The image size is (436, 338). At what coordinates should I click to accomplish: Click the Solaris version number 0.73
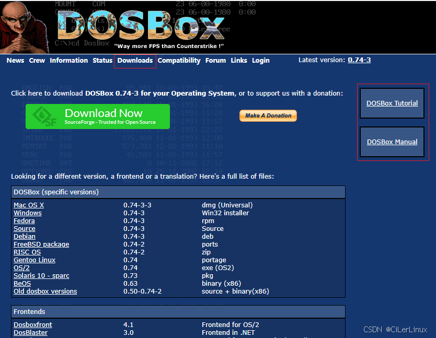(x=130, y=275)
